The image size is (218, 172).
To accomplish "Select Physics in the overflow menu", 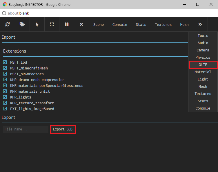I will [x=203, y=57].
